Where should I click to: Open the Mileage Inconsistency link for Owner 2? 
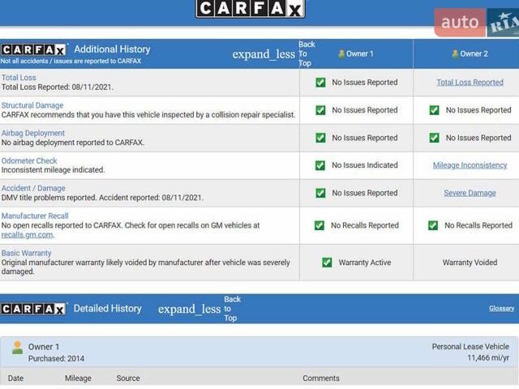point(470,165)
